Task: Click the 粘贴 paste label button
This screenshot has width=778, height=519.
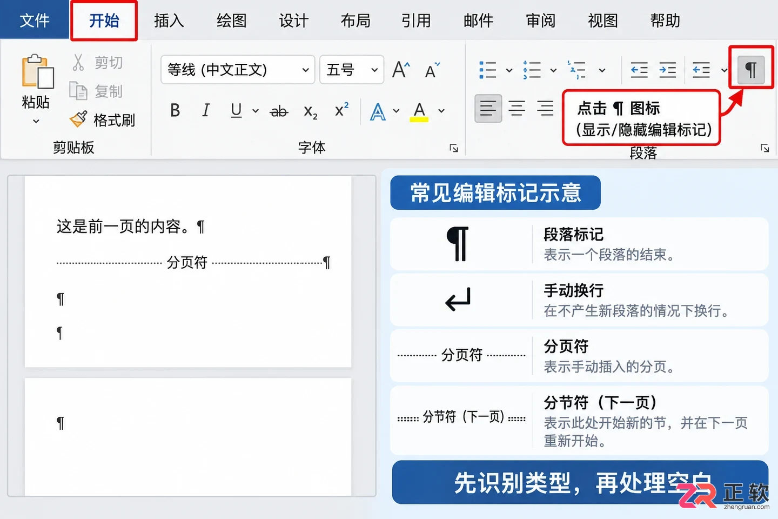Action: click(36, 102)
